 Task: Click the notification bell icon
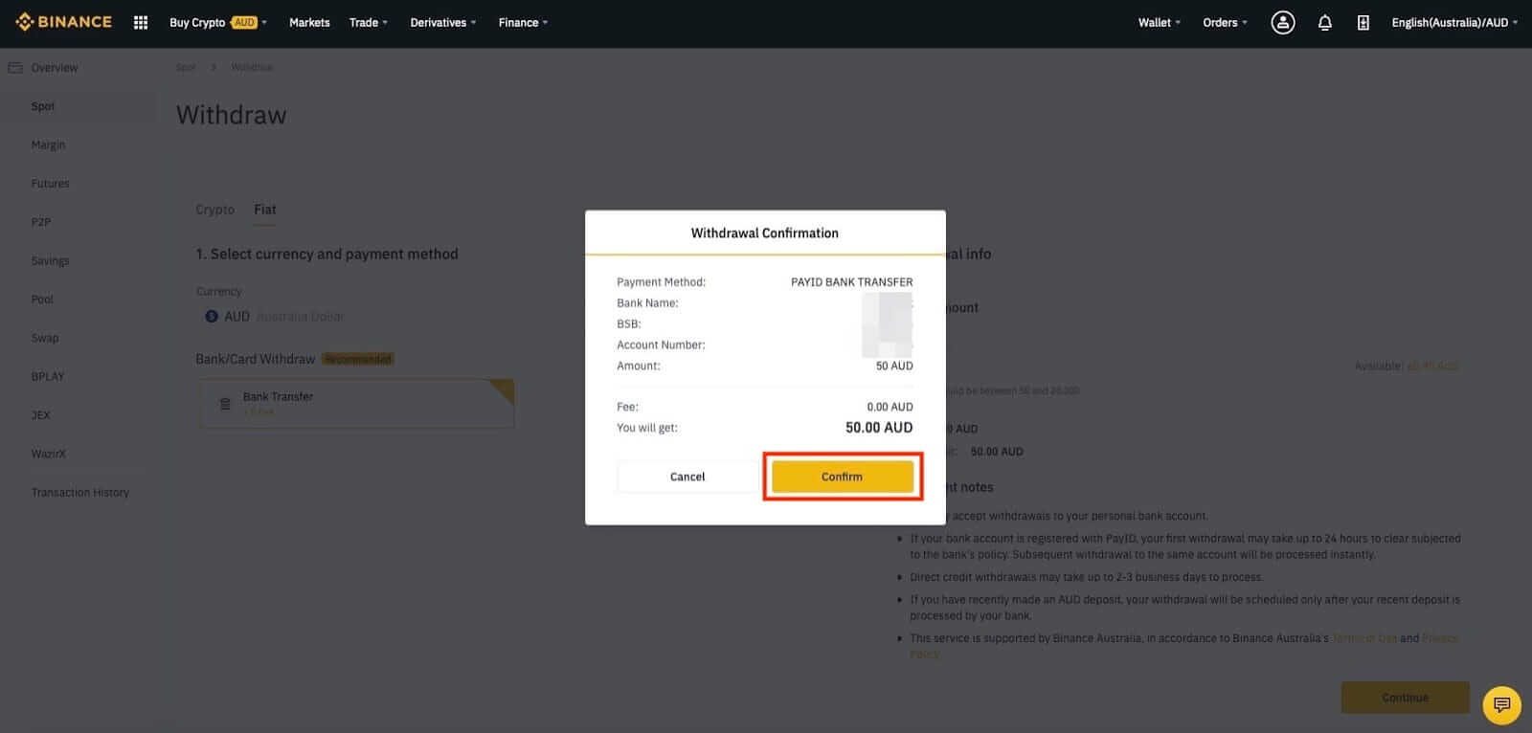pos(1324,22)
